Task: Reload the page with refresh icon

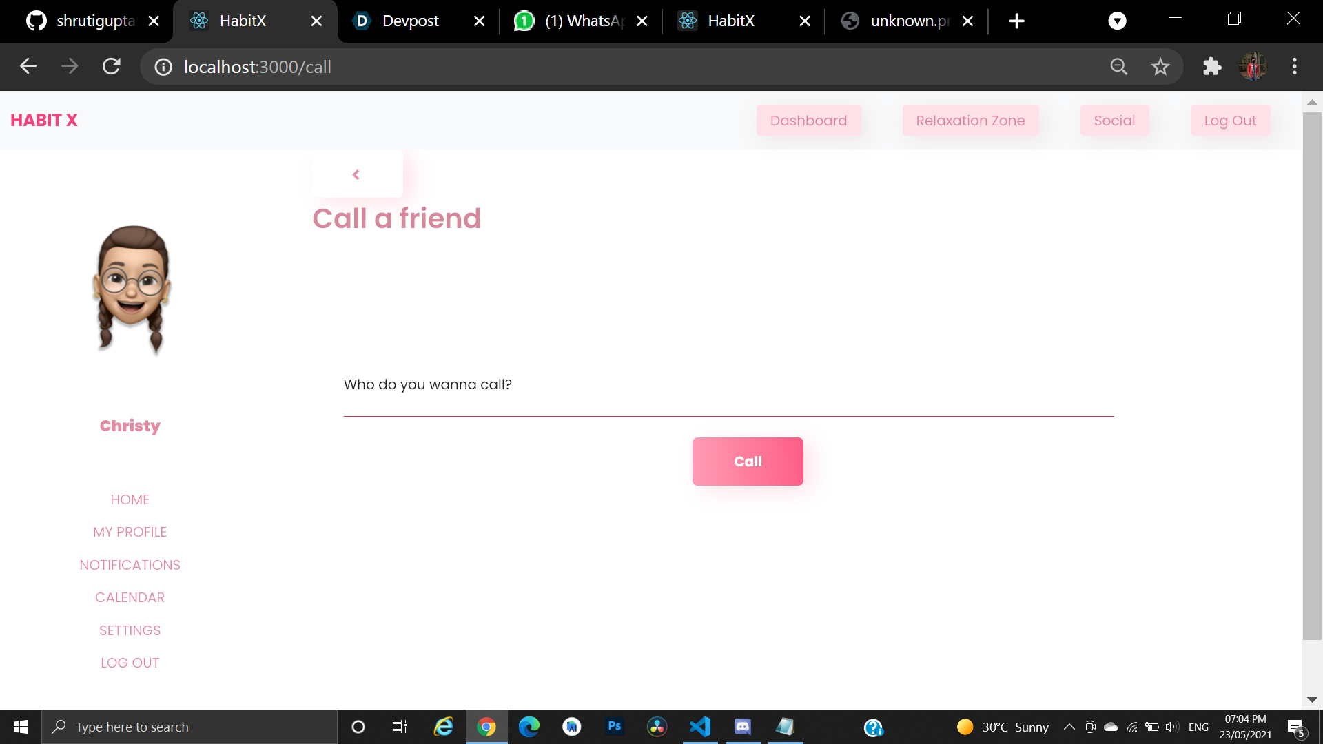Action: pyautogui.click(x=112, y=67)
